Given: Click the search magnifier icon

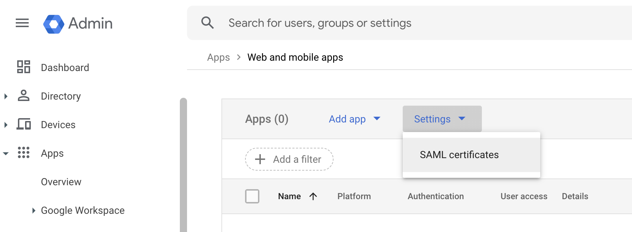Looking at the screenshot, I should coord(207,23).
